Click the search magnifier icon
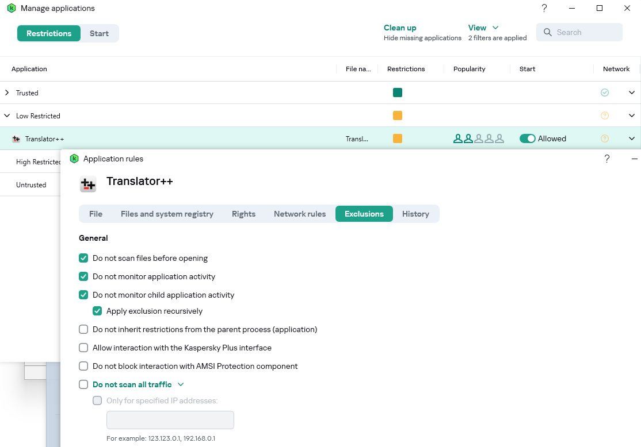The image size is (641, 447). coord(547,32)
